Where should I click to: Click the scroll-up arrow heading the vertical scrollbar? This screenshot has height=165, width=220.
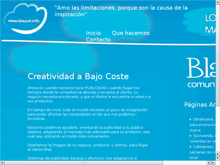tap(218, 2)
